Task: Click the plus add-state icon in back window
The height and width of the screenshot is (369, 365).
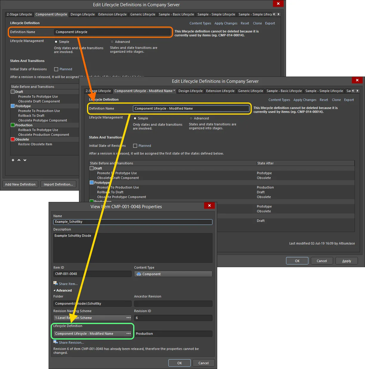Action: click(13, 160)
